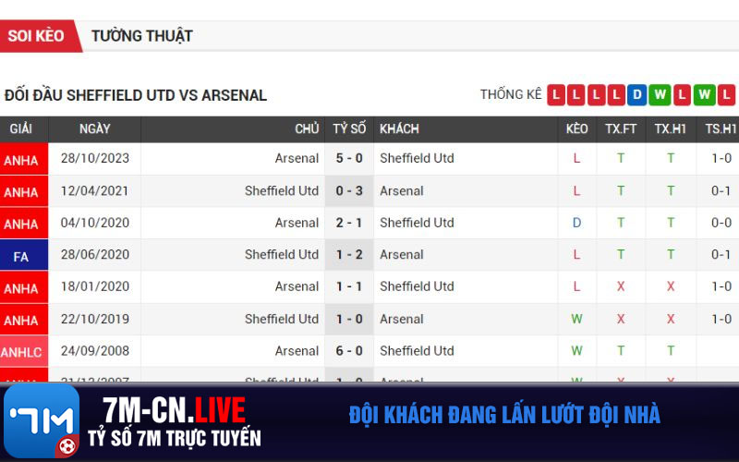The image size is (739, 462).
Task: Click the blue D badge in Thống Kê
Action: (636, 95)
